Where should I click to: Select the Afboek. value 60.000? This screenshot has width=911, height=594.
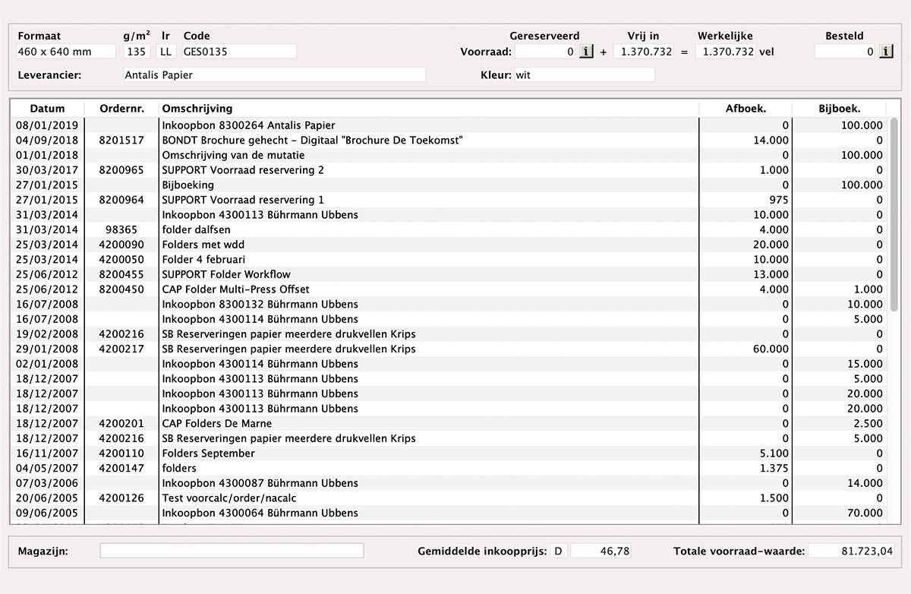[770, 349]
